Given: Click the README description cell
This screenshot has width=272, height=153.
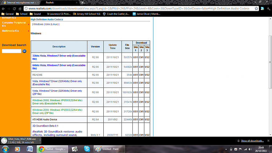Looking at the screenshot, I should 59,75.
